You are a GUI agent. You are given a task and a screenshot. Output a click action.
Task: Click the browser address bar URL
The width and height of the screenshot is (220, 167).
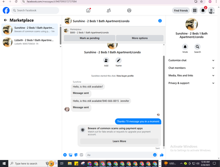tap(51, 2)
